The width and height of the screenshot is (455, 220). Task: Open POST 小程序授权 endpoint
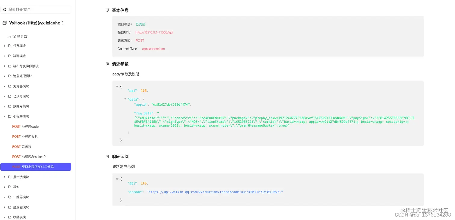tap(25, 137)
